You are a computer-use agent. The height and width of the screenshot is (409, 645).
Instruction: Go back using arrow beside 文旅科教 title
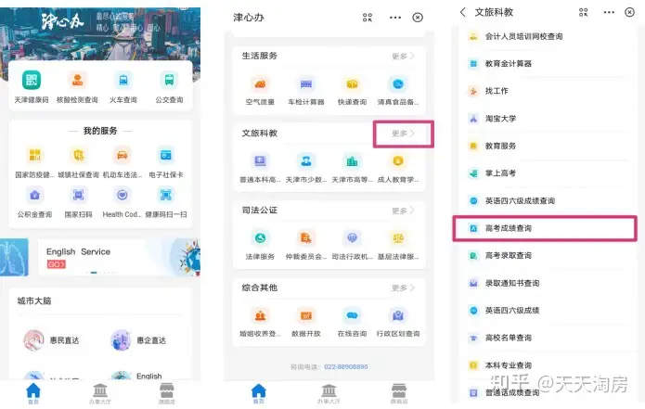click(x=463, y=12)
